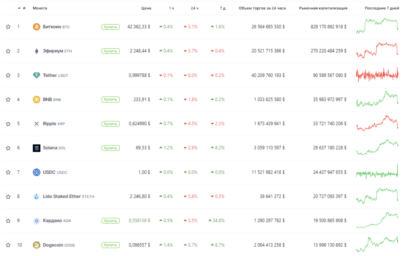Sort by the 7 д change column
The width and height of the screenshot is (406, 256).
point(223,8)
